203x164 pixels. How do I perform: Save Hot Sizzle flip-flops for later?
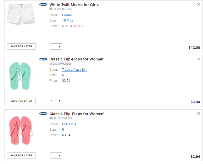[21, 156]
